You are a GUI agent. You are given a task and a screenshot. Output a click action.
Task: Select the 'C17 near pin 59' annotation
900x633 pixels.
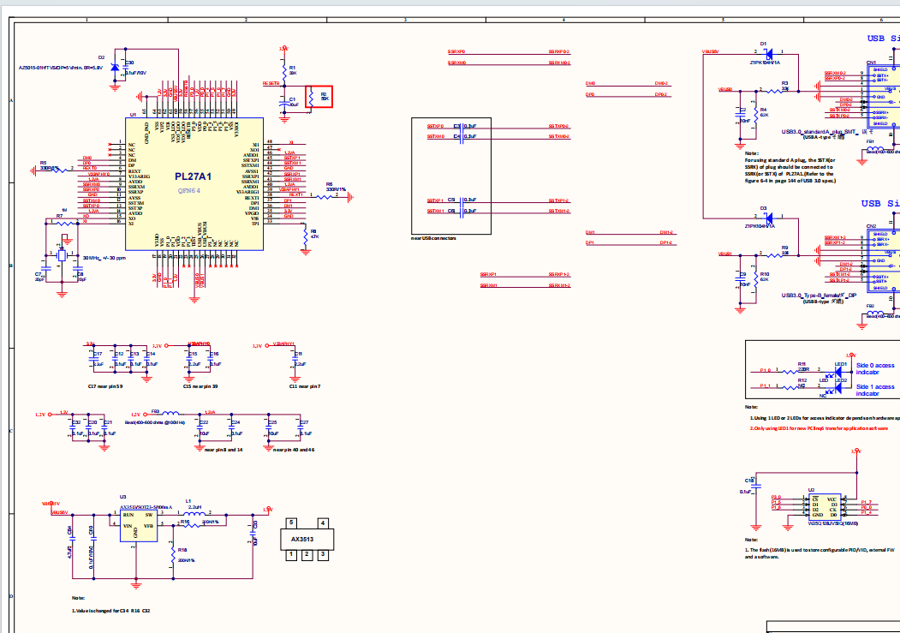(x=104, y=386)
